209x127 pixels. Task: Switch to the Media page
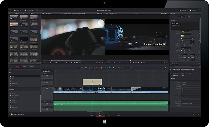pyautogui.click(x=91, y=114)
